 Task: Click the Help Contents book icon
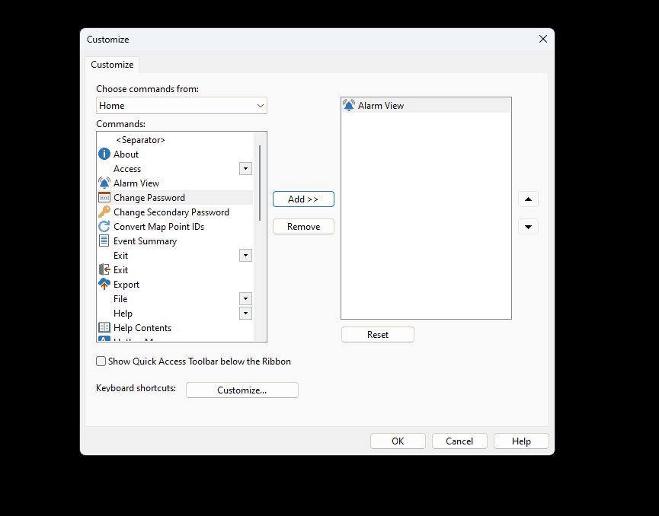(104, 327)
